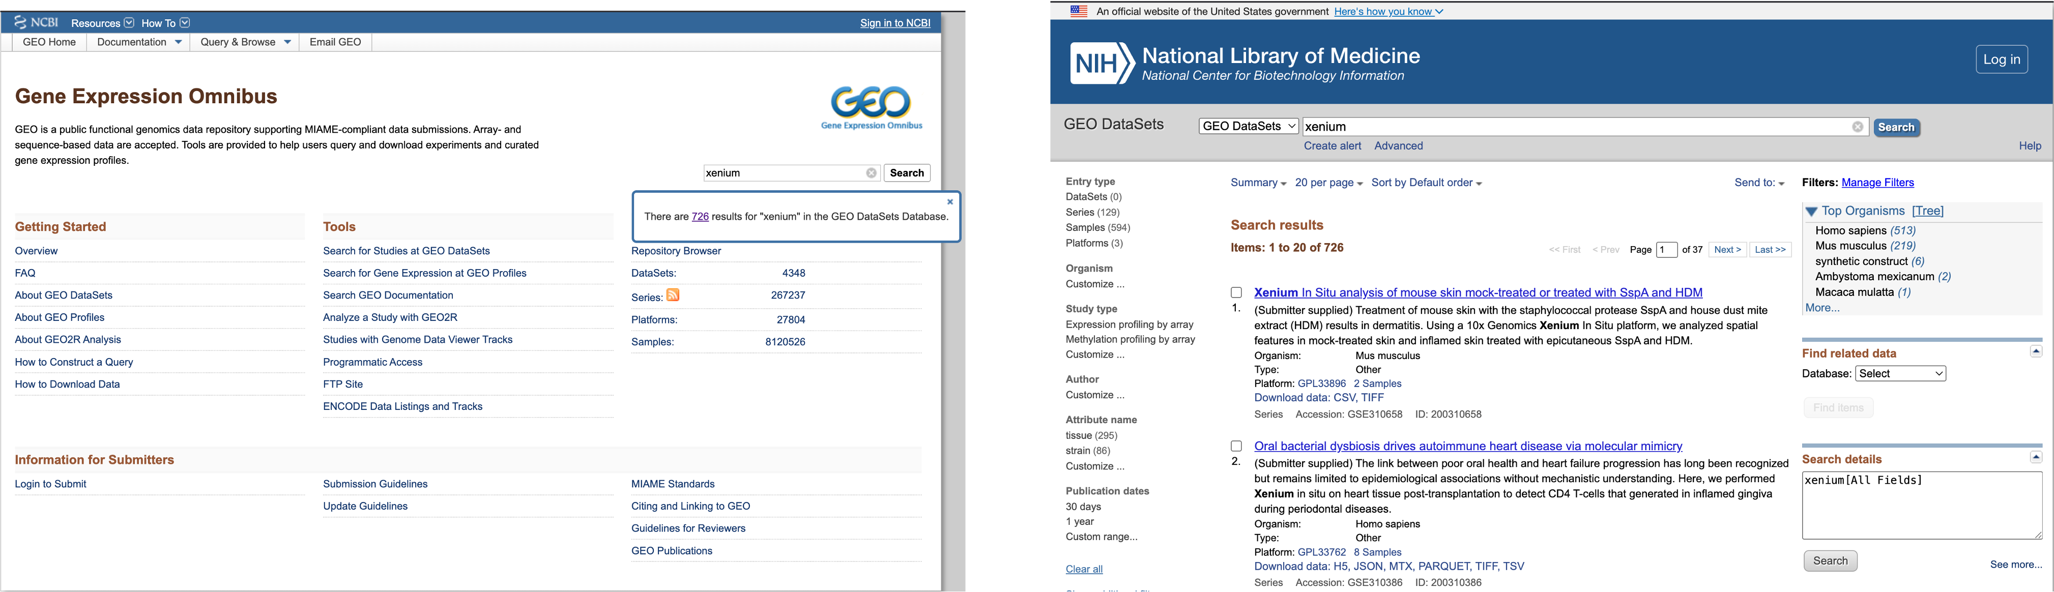Click the Next page button

click(1727, 250)
